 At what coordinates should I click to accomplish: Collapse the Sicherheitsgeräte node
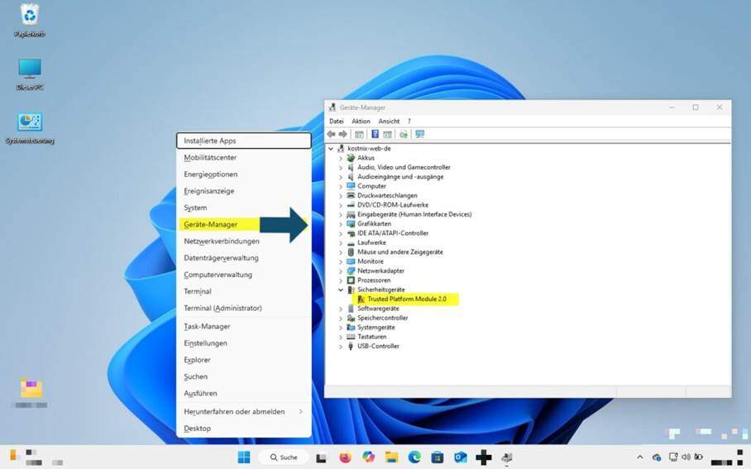coord(341,290)
